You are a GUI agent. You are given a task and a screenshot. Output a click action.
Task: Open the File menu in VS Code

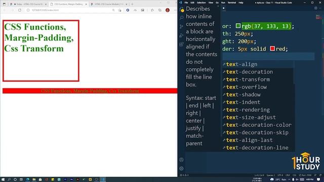(186, 3)
